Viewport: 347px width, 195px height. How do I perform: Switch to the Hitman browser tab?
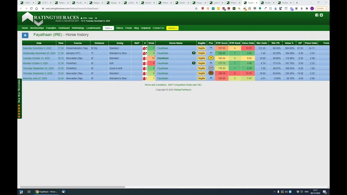click(165, 3)
